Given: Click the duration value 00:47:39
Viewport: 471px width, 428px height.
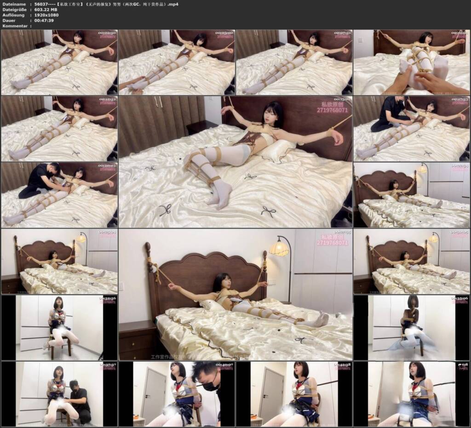Looking at the screenshot, I should pos(44,20).
